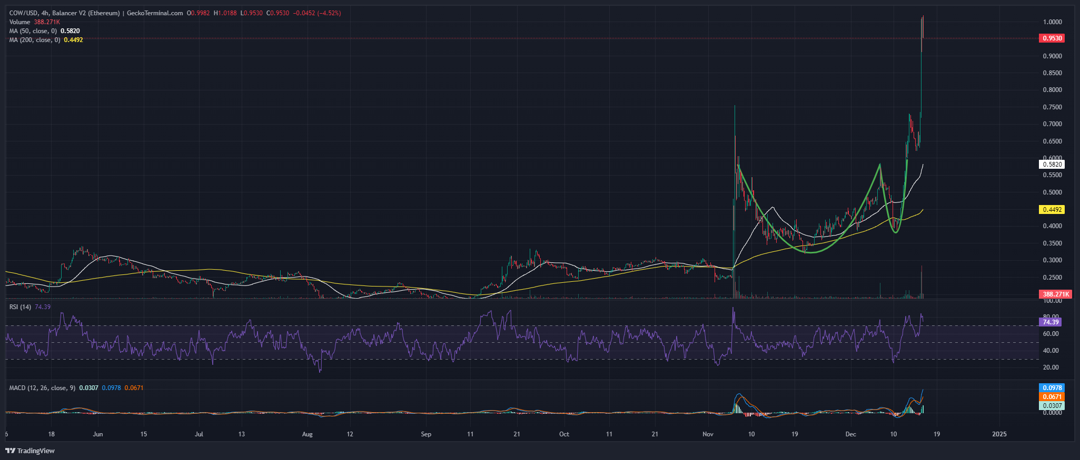Image resolution: width=1080 pixels, height=460 pixels.
Task: Click the 12 date label on time axis
Action: (x=350, y=434)
